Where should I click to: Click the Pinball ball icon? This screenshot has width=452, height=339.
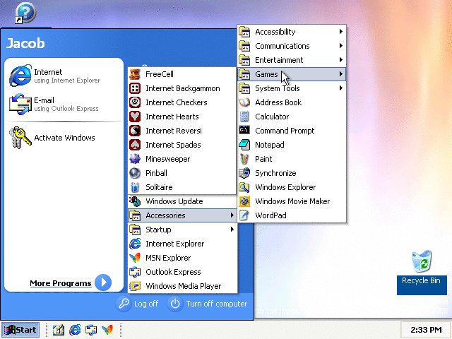tap(135, 173)
